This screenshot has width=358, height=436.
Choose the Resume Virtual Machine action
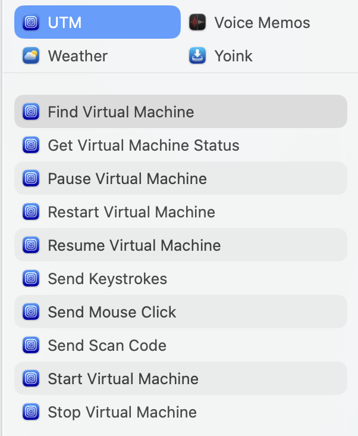134,245
